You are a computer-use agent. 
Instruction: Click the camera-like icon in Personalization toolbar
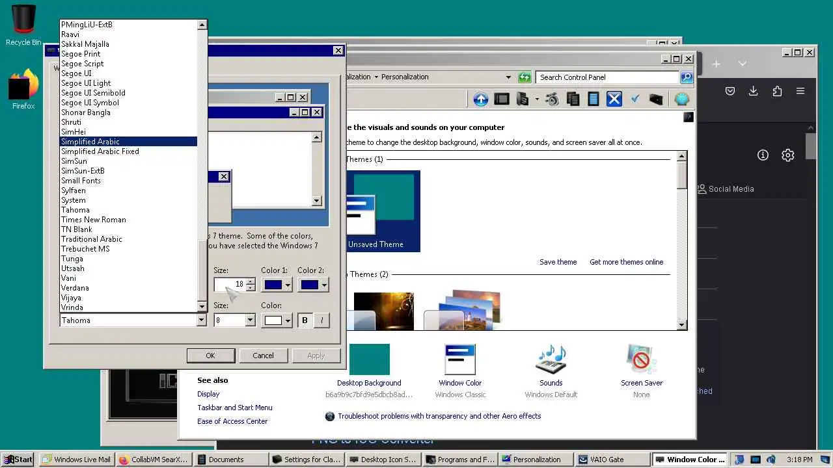552,99
